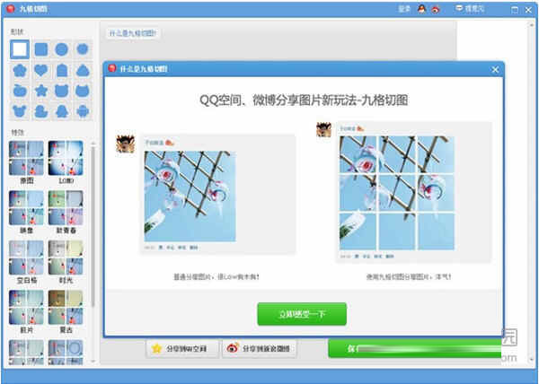Close the 什么是九格切图 dialog
This screenshot has width=539, height=384.
[x=495, y=69]
